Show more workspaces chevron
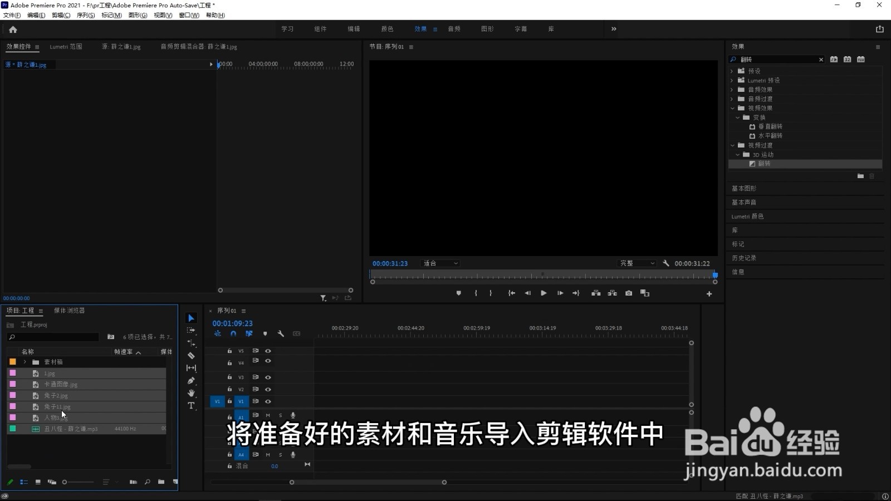This screenshot has width=891, height=501. [x=614, y=29]
